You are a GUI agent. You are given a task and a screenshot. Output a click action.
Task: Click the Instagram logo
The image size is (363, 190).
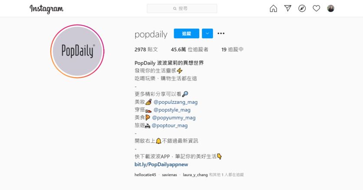[46, 9]
